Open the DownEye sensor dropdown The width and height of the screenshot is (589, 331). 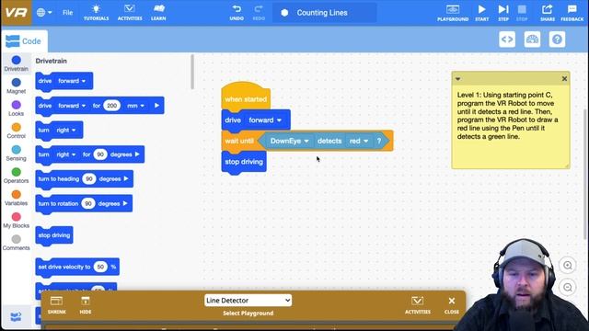pos(289,141)
